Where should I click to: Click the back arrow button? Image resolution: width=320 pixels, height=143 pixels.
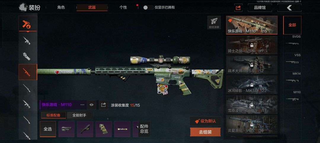(x=289, y=8)
